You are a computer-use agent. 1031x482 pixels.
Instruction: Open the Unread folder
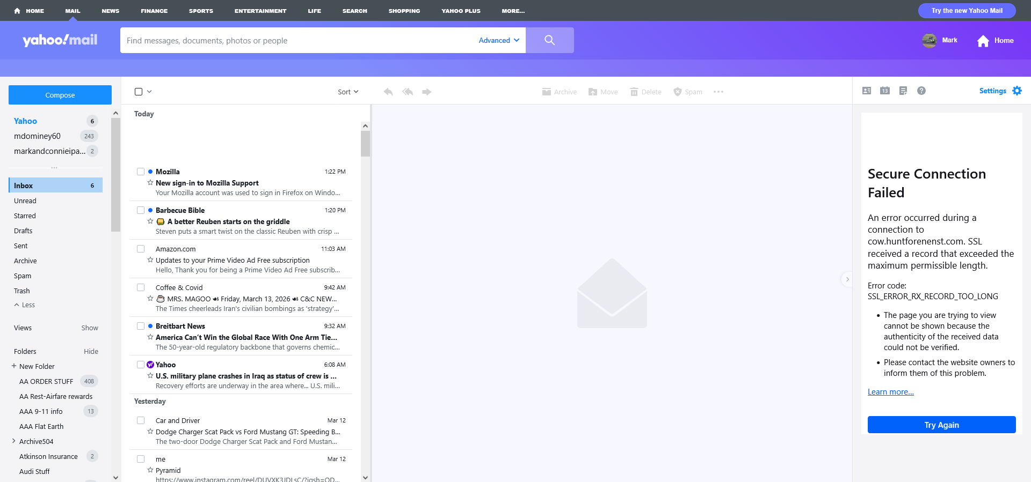pyautogui.click(x=25, y=201)
